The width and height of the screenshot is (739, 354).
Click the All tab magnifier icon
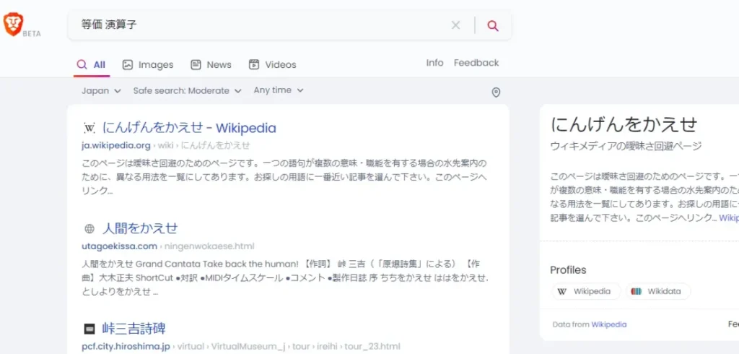point(82,65)
